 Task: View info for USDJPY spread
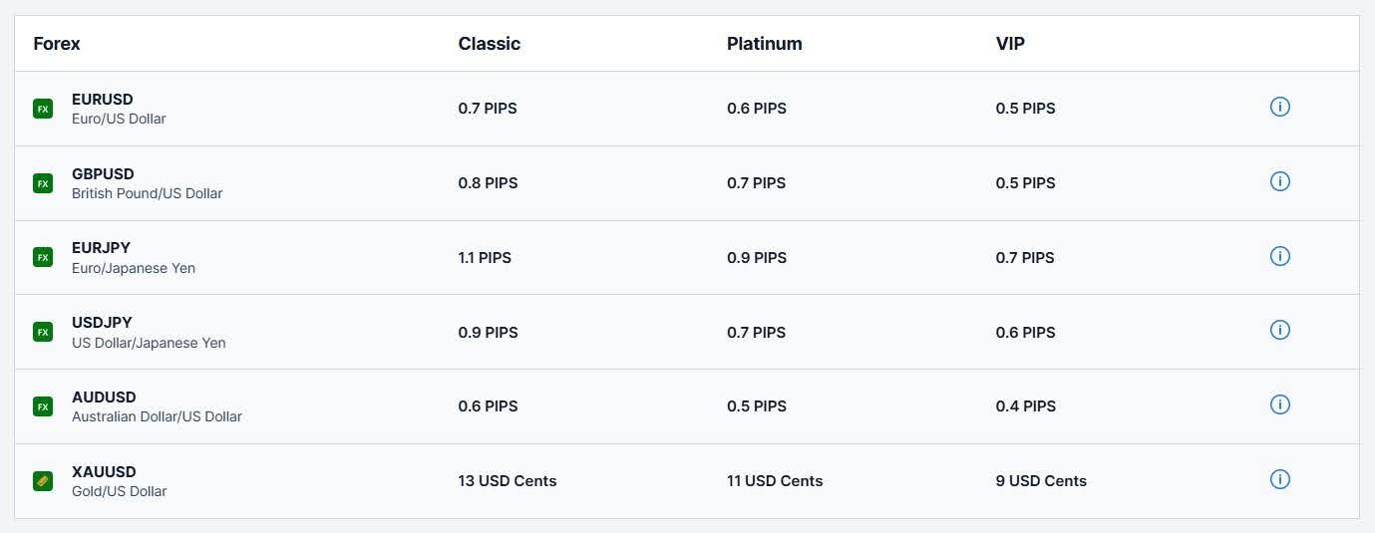point(1280,330)
